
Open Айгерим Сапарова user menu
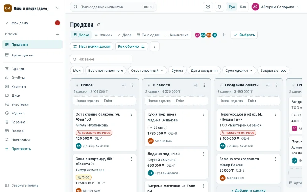click(276, 7)
